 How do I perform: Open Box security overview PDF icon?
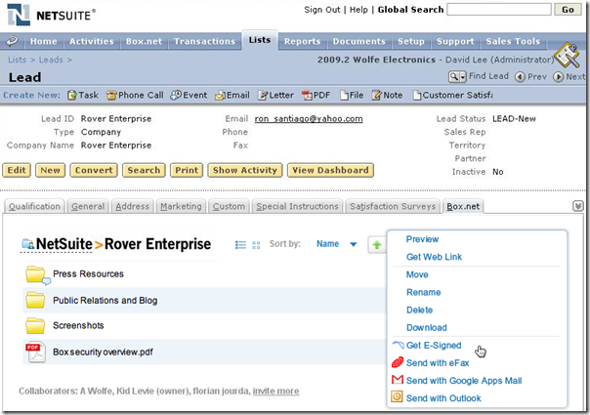(35, 353)
